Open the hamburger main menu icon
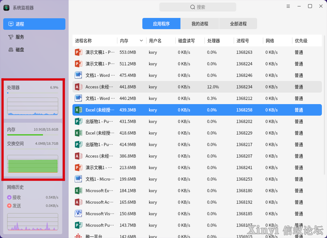327x238 pixels. tap(288, 6)
